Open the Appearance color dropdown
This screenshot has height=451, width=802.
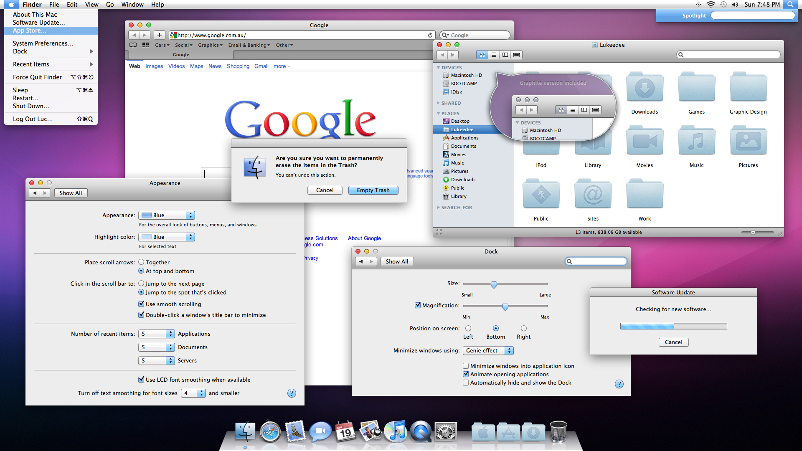pos(167,215)
